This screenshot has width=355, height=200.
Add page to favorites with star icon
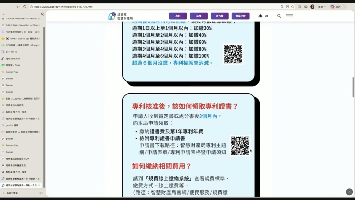click(x=293, y=7)
